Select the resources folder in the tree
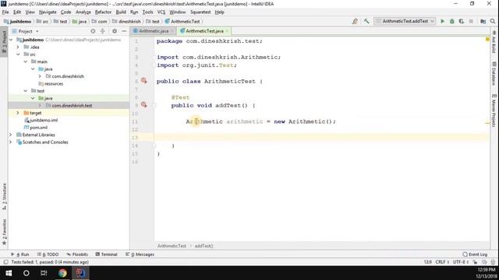 (x=54, y=83)
